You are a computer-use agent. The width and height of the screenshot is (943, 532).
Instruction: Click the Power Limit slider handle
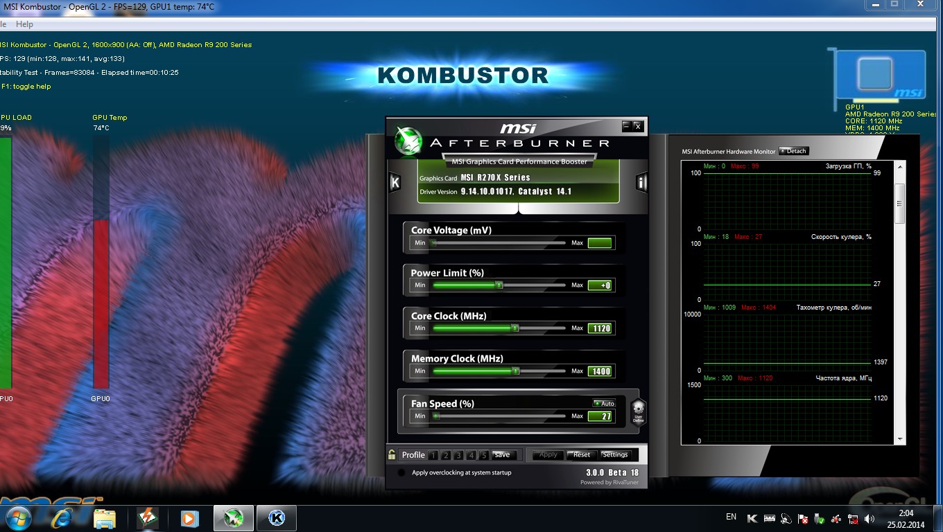[499, 285]
